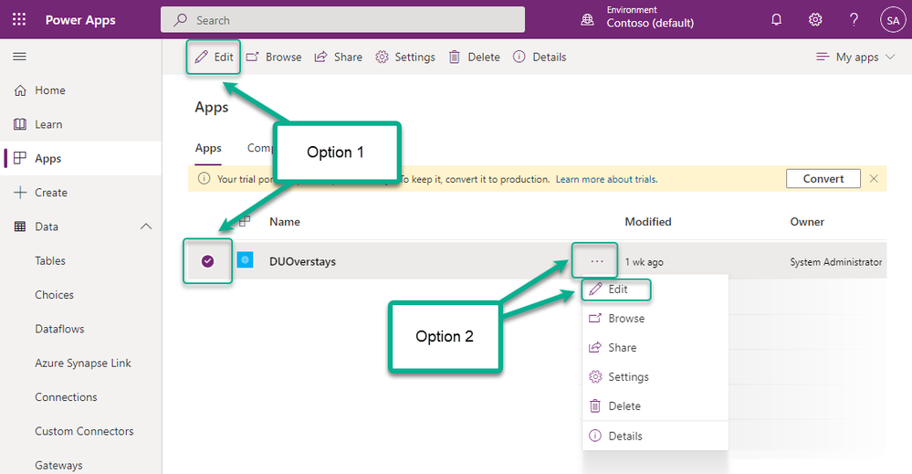Click the search magnifier icon
912x474 pixels.
point(181,20)
